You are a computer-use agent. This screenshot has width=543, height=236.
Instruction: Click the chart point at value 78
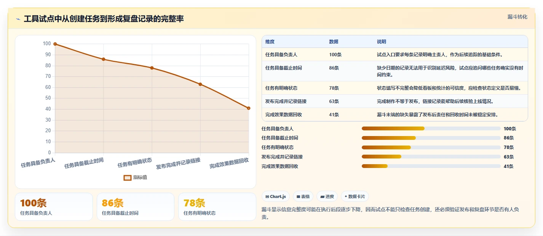point(152,68)
